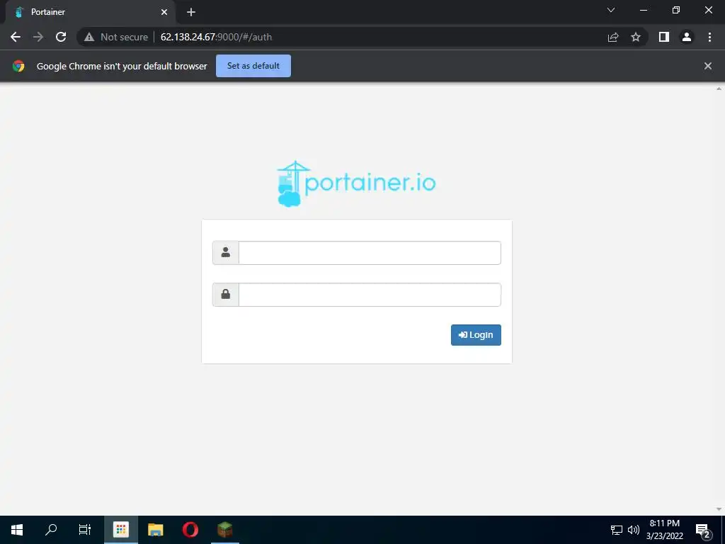Click the network icon in system tray
Viewport: 725px width, 544px height.
tap(617, 530)
